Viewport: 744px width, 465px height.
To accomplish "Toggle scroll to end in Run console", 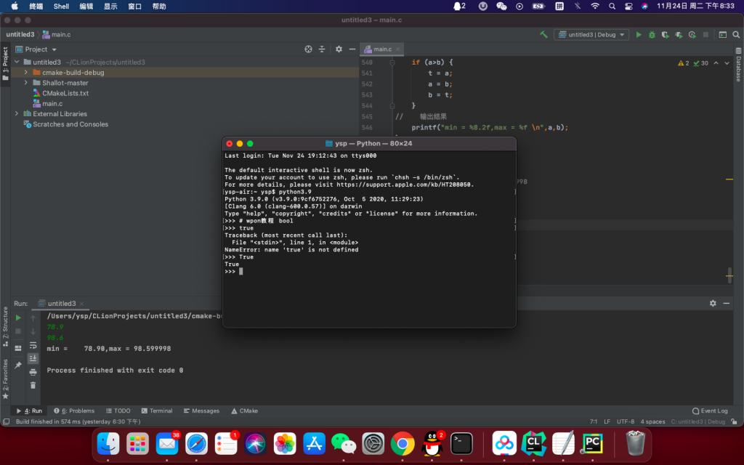I will pos(33,358).
